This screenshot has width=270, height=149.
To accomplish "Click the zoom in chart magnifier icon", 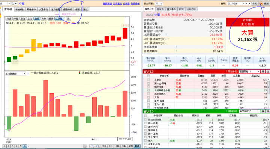I will pos(97,146).
